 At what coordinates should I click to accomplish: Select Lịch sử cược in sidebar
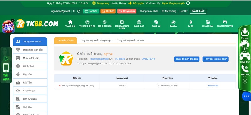(x=30, y=99)
